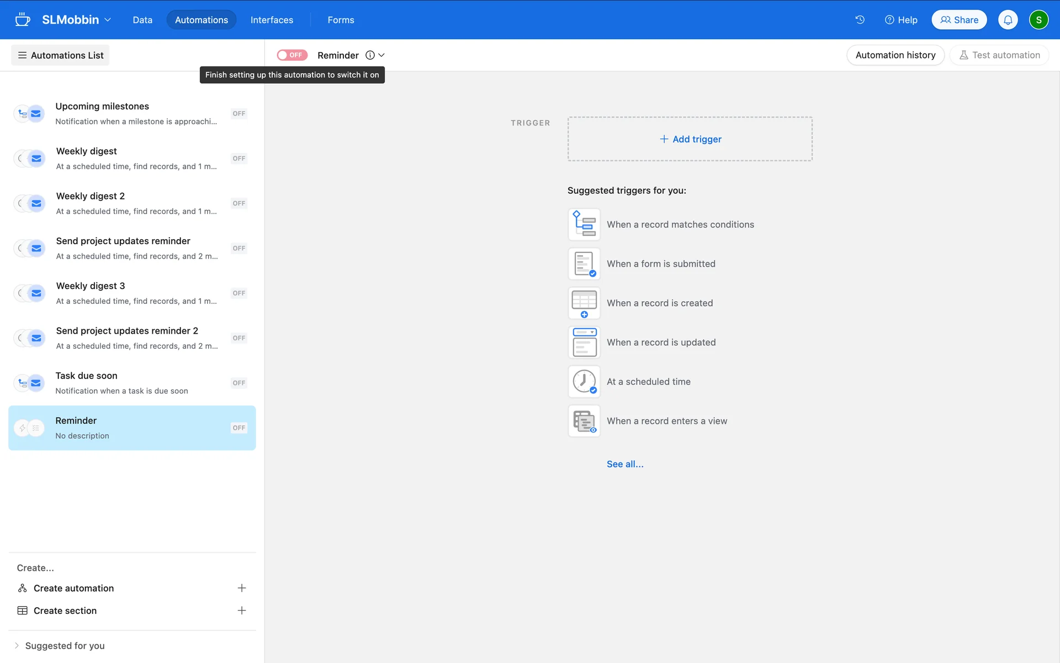
Task: Click the See all... triggers link
Action: (x=625, y=464)
